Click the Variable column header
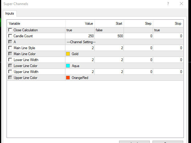 [36, 24]
